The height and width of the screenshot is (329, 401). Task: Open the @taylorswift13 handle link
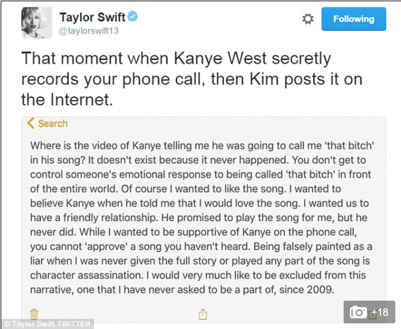[x=89, y=31]
